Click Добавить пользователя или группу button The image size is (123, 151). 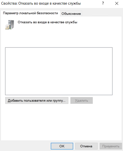pos(37,100)
